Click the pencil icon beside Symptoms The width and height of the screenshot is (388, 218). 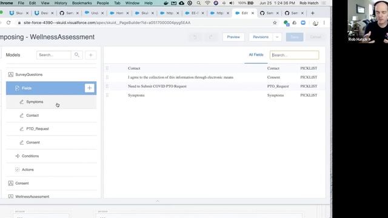coord(22,102)
